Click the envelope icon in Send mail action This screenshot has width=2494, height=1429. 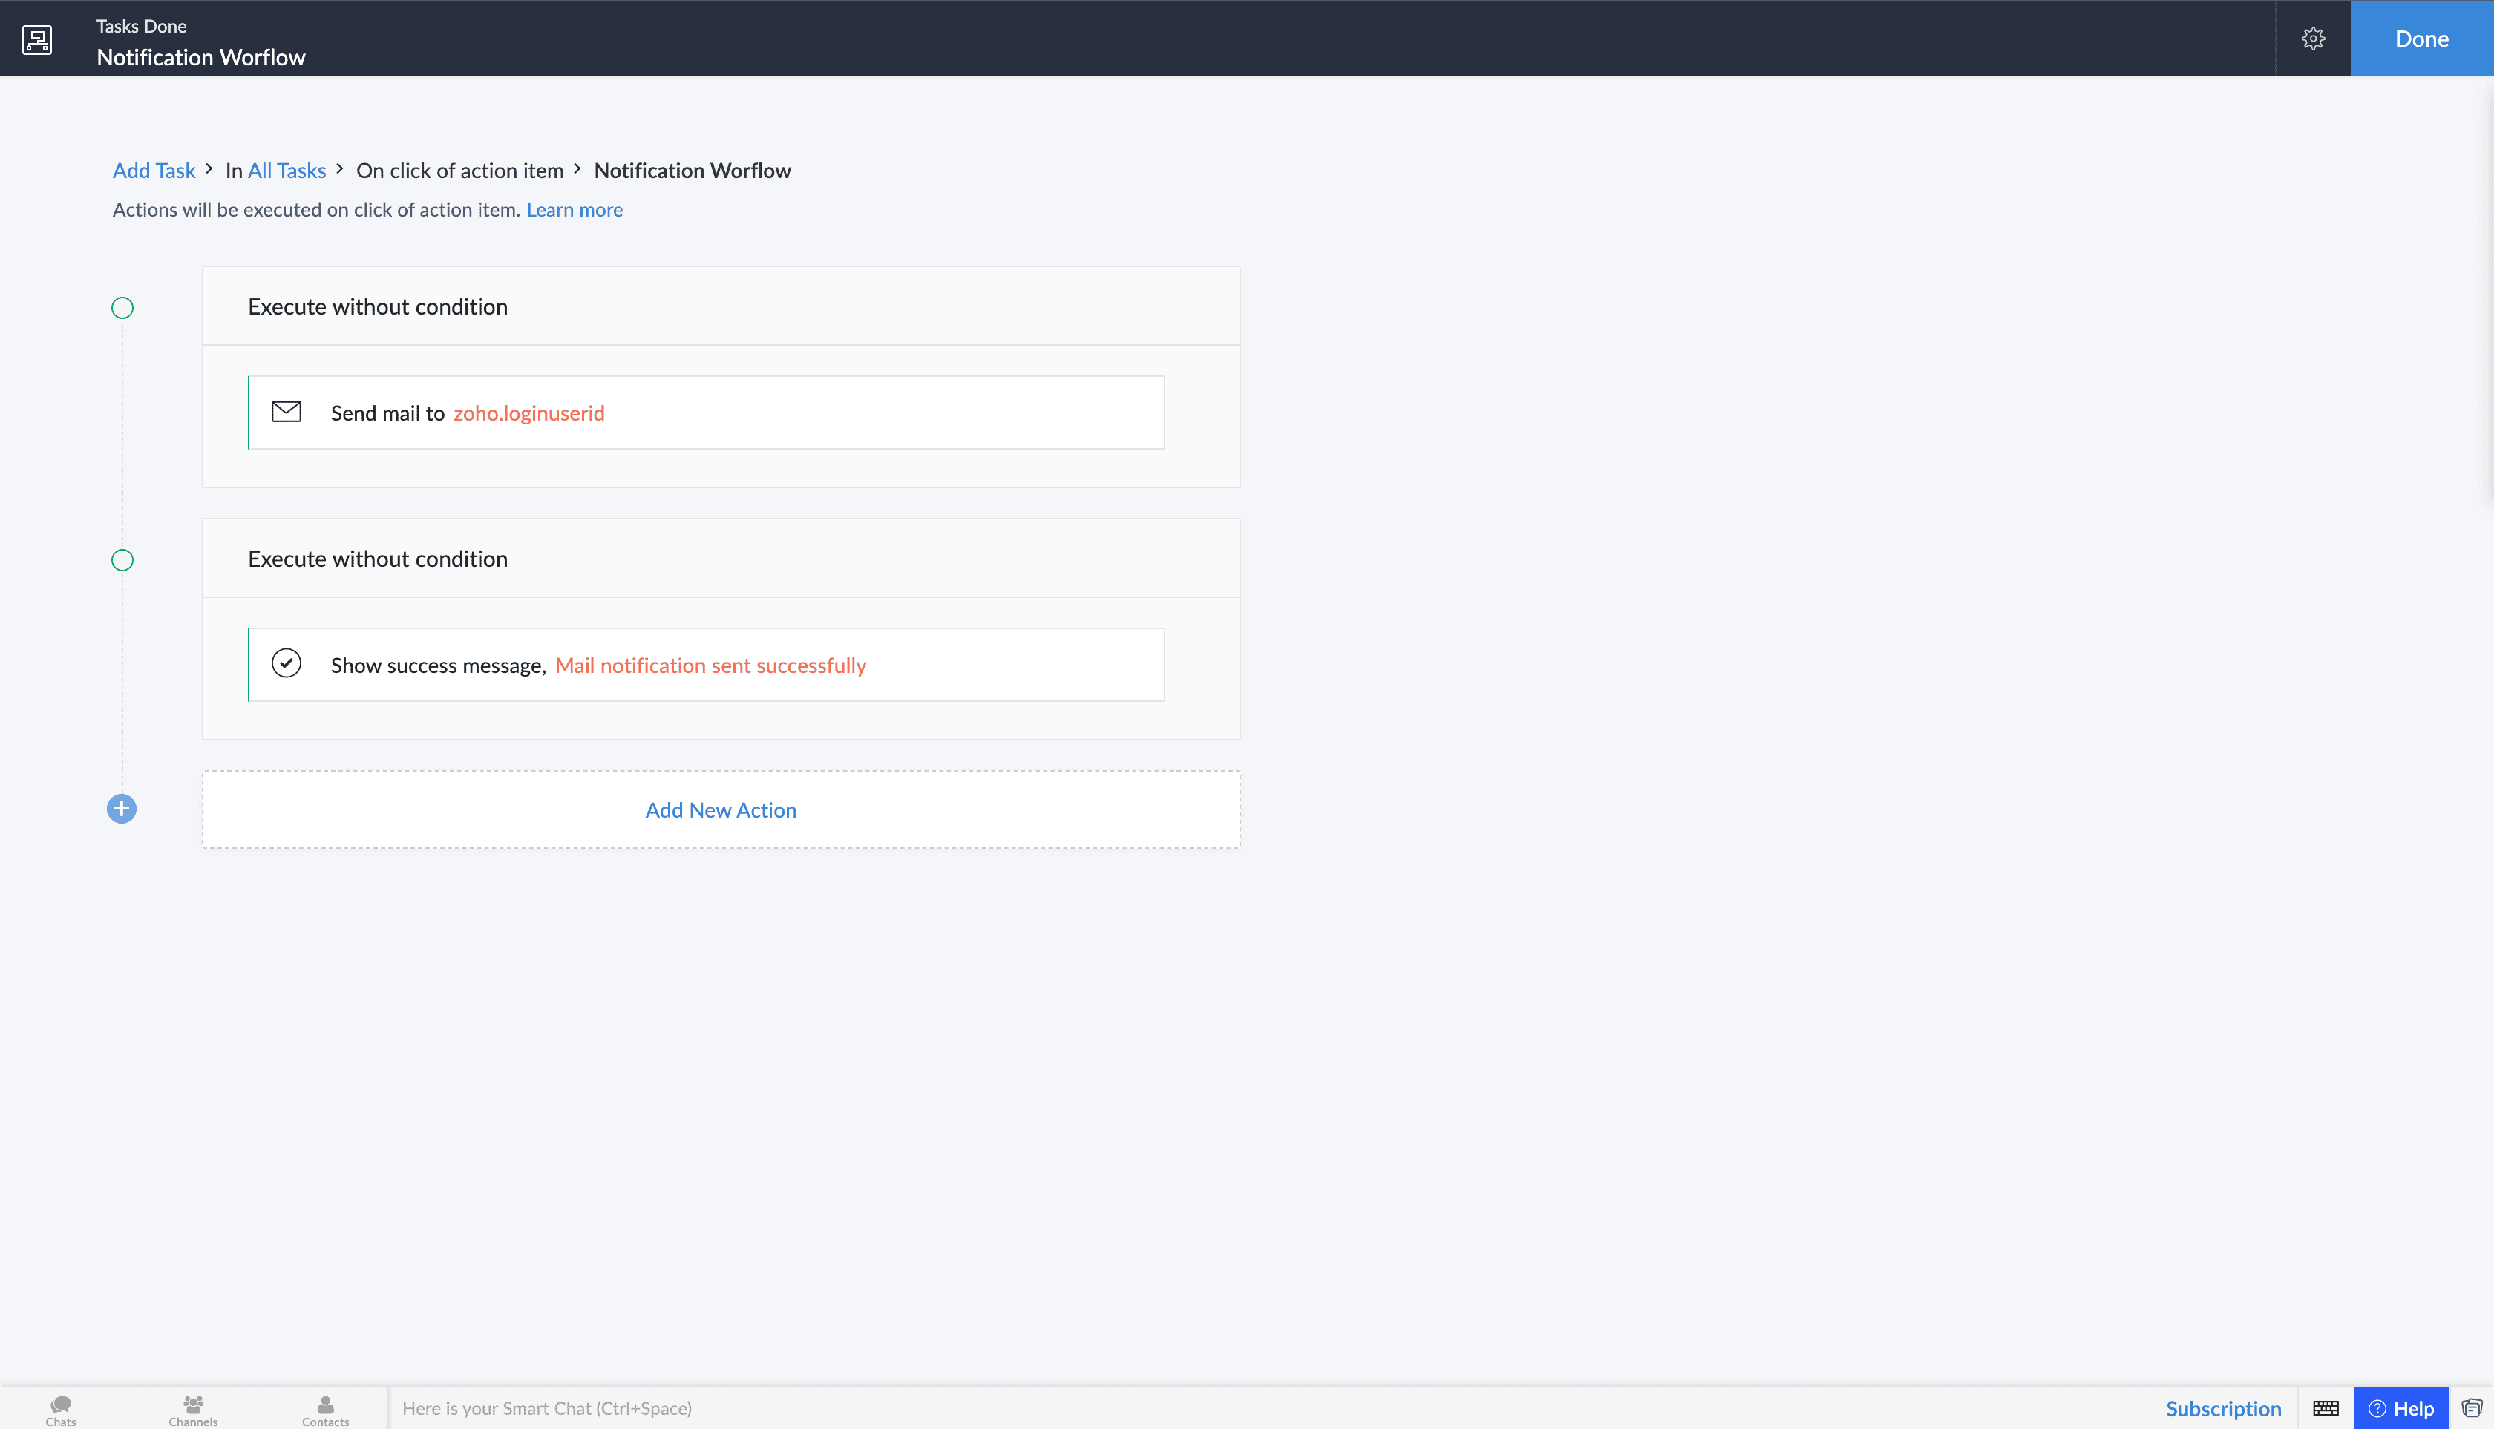[x=286, y=413]
